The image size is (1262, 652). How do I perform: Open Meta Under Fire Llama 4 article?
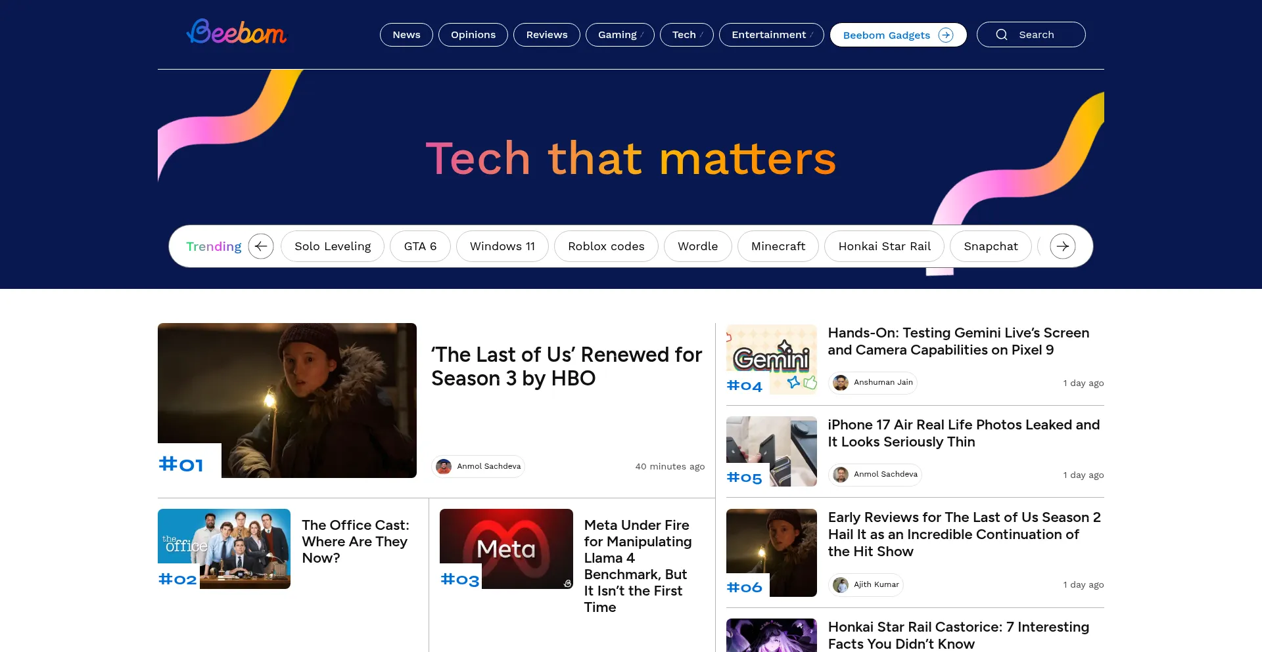click(638, 566)
